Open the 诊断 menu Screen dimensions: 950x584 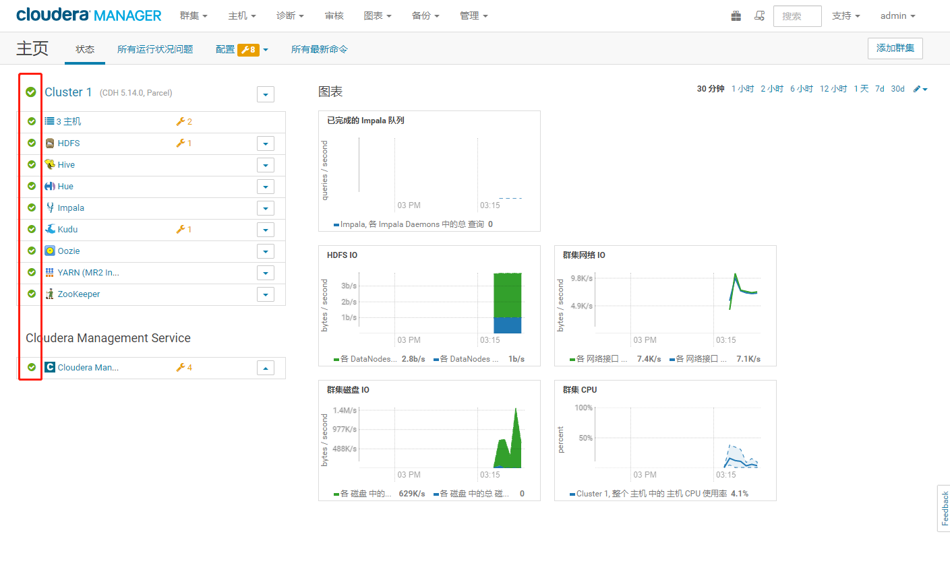tap(290, 15)
